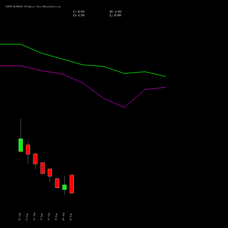Select the red candlestick above 19 Aug
228x228 pixels.
point(57,183)
